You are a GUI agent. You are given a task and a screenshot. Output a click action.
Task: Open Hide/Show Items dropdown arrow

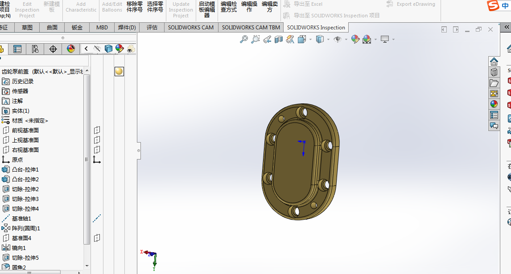coord(346,39)
